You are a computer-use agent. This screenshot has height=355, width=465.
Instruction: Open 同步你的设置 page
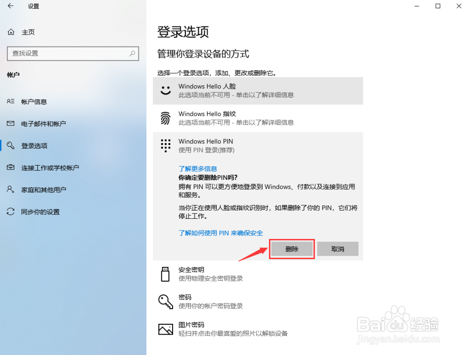click(x=40, y=211)
